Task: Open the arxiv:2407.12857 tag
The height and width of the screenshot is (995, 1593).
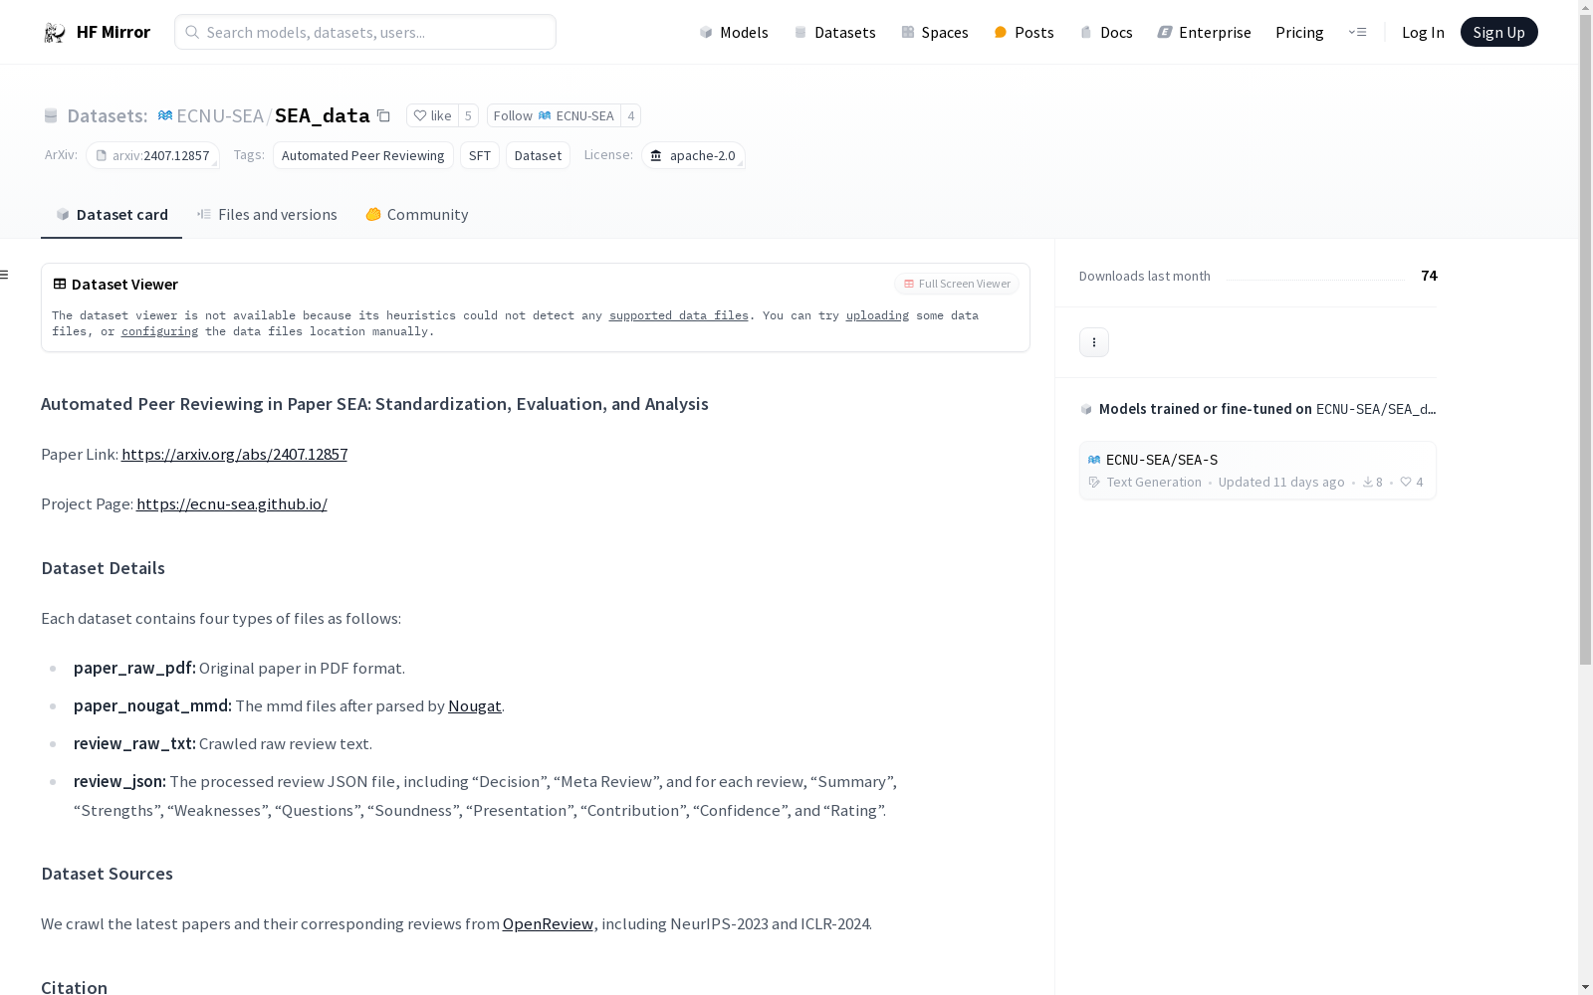Action: tap(152, 155)
